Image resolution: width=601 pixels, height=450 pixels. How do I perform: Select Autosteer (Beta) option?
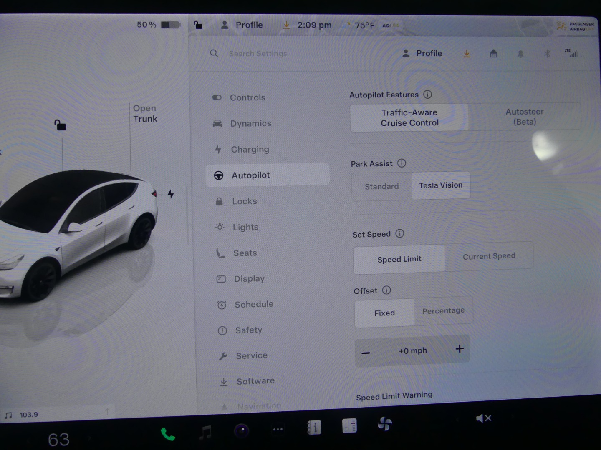(524, 117)
